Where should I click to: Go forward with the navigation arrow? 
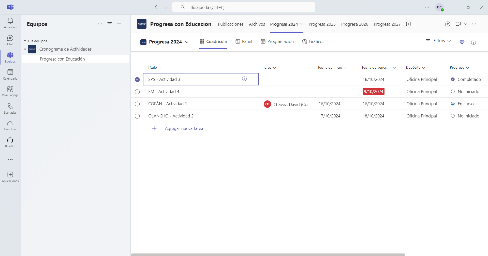click(166, 7)
